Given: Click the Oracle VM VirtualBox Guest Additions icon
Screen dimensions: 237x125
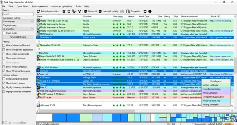Looking at the screenshot, I should pyautogui.click(x=38, y=60).
